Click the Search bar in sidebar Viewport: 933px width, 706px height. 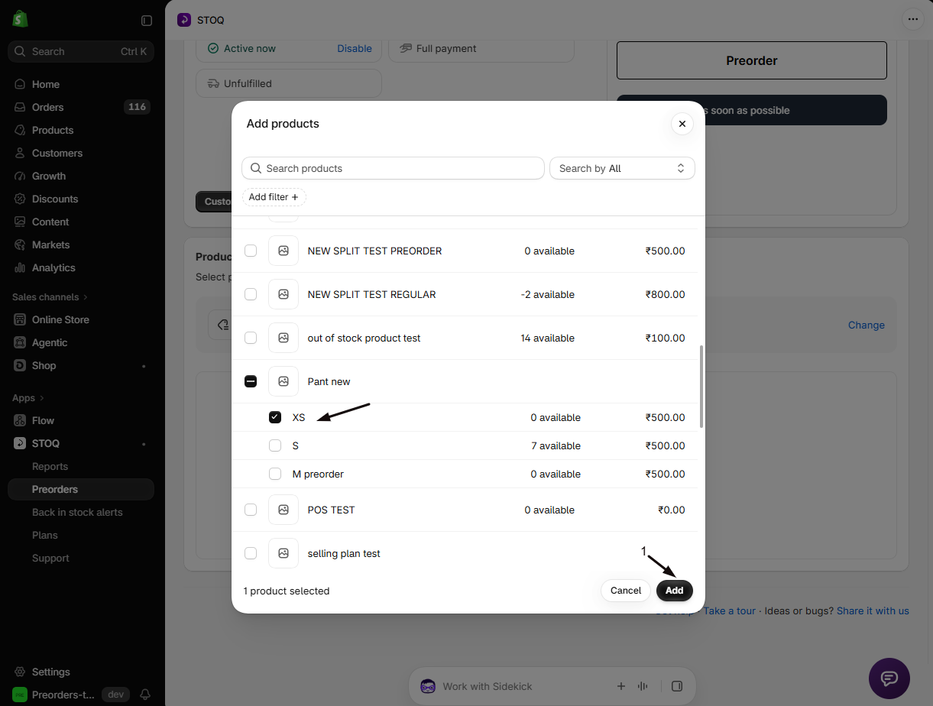[x=81, y=51]
